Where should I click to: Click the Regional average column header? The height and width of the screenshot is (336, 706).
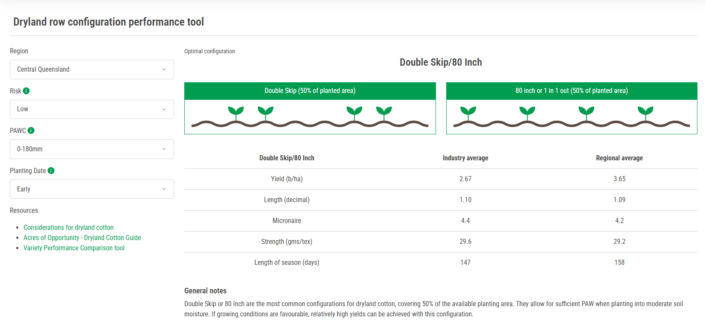click(619, 158)
